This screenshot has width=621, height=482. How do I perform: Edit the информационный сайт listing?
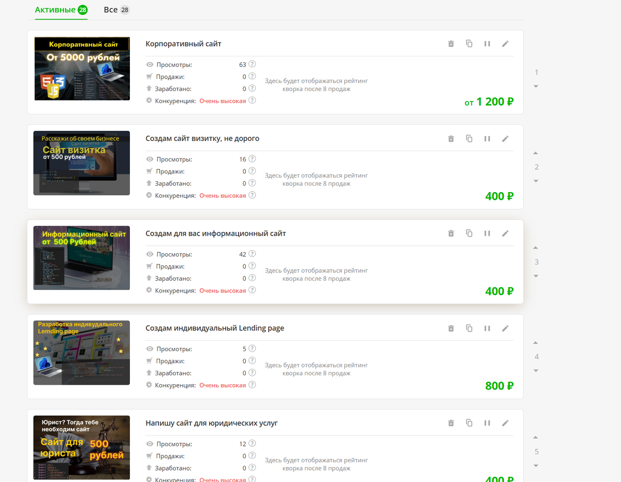tap(506, 233)
